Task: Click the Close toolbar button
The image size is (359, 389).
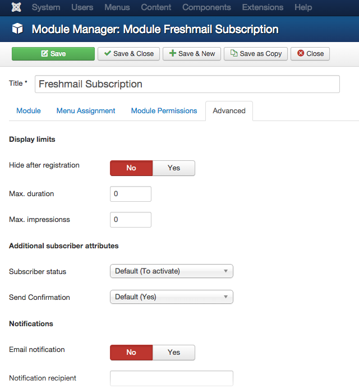Action: [x=310, y=54]
